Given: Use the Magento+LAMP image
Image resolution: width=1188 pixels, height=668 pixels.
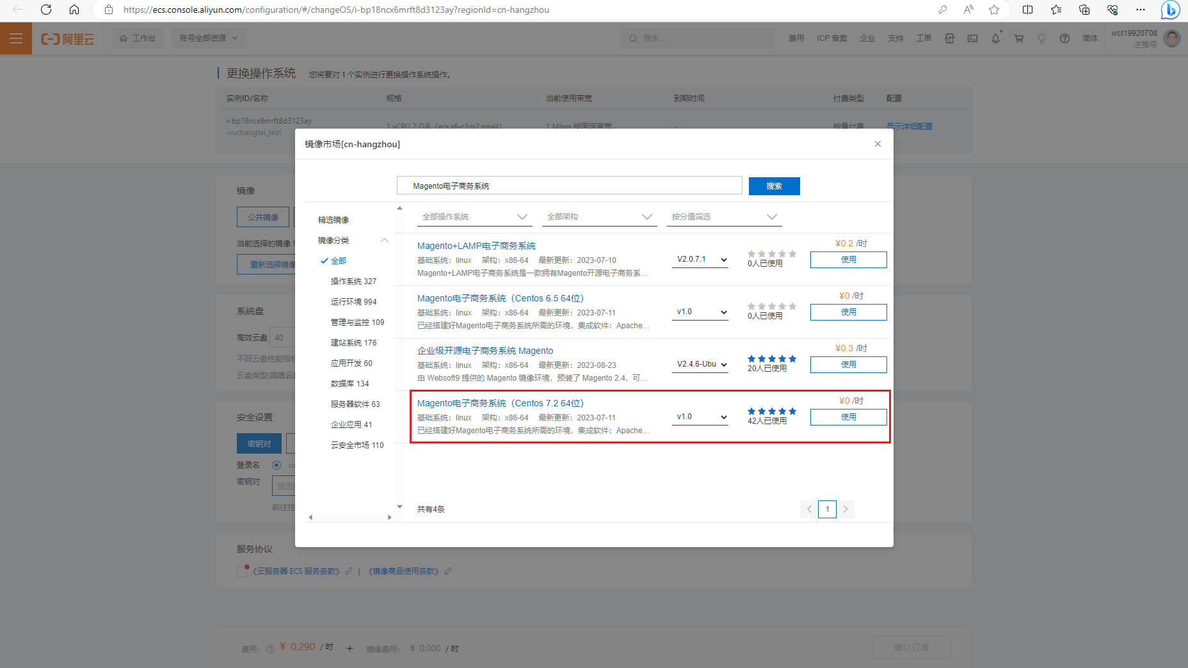Looking at the screenshot, I should tap(848, 260).
